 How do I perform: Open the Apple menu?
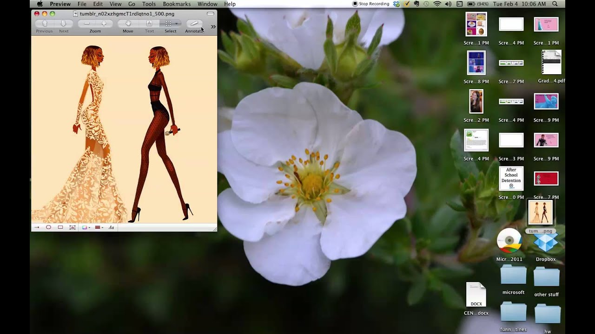click(40, 4)
